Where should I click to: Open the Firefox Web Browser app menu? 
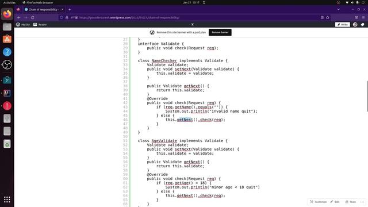pyautogui.click(x=37, y=2)
